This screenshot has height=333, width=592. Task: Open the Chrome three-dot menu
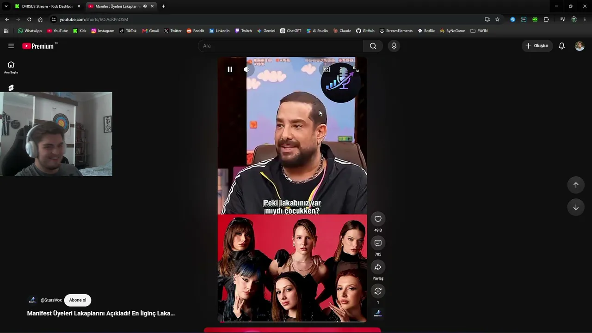(x=585, y=19)
